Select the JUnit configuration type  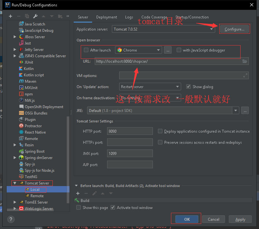click(29, 62)
